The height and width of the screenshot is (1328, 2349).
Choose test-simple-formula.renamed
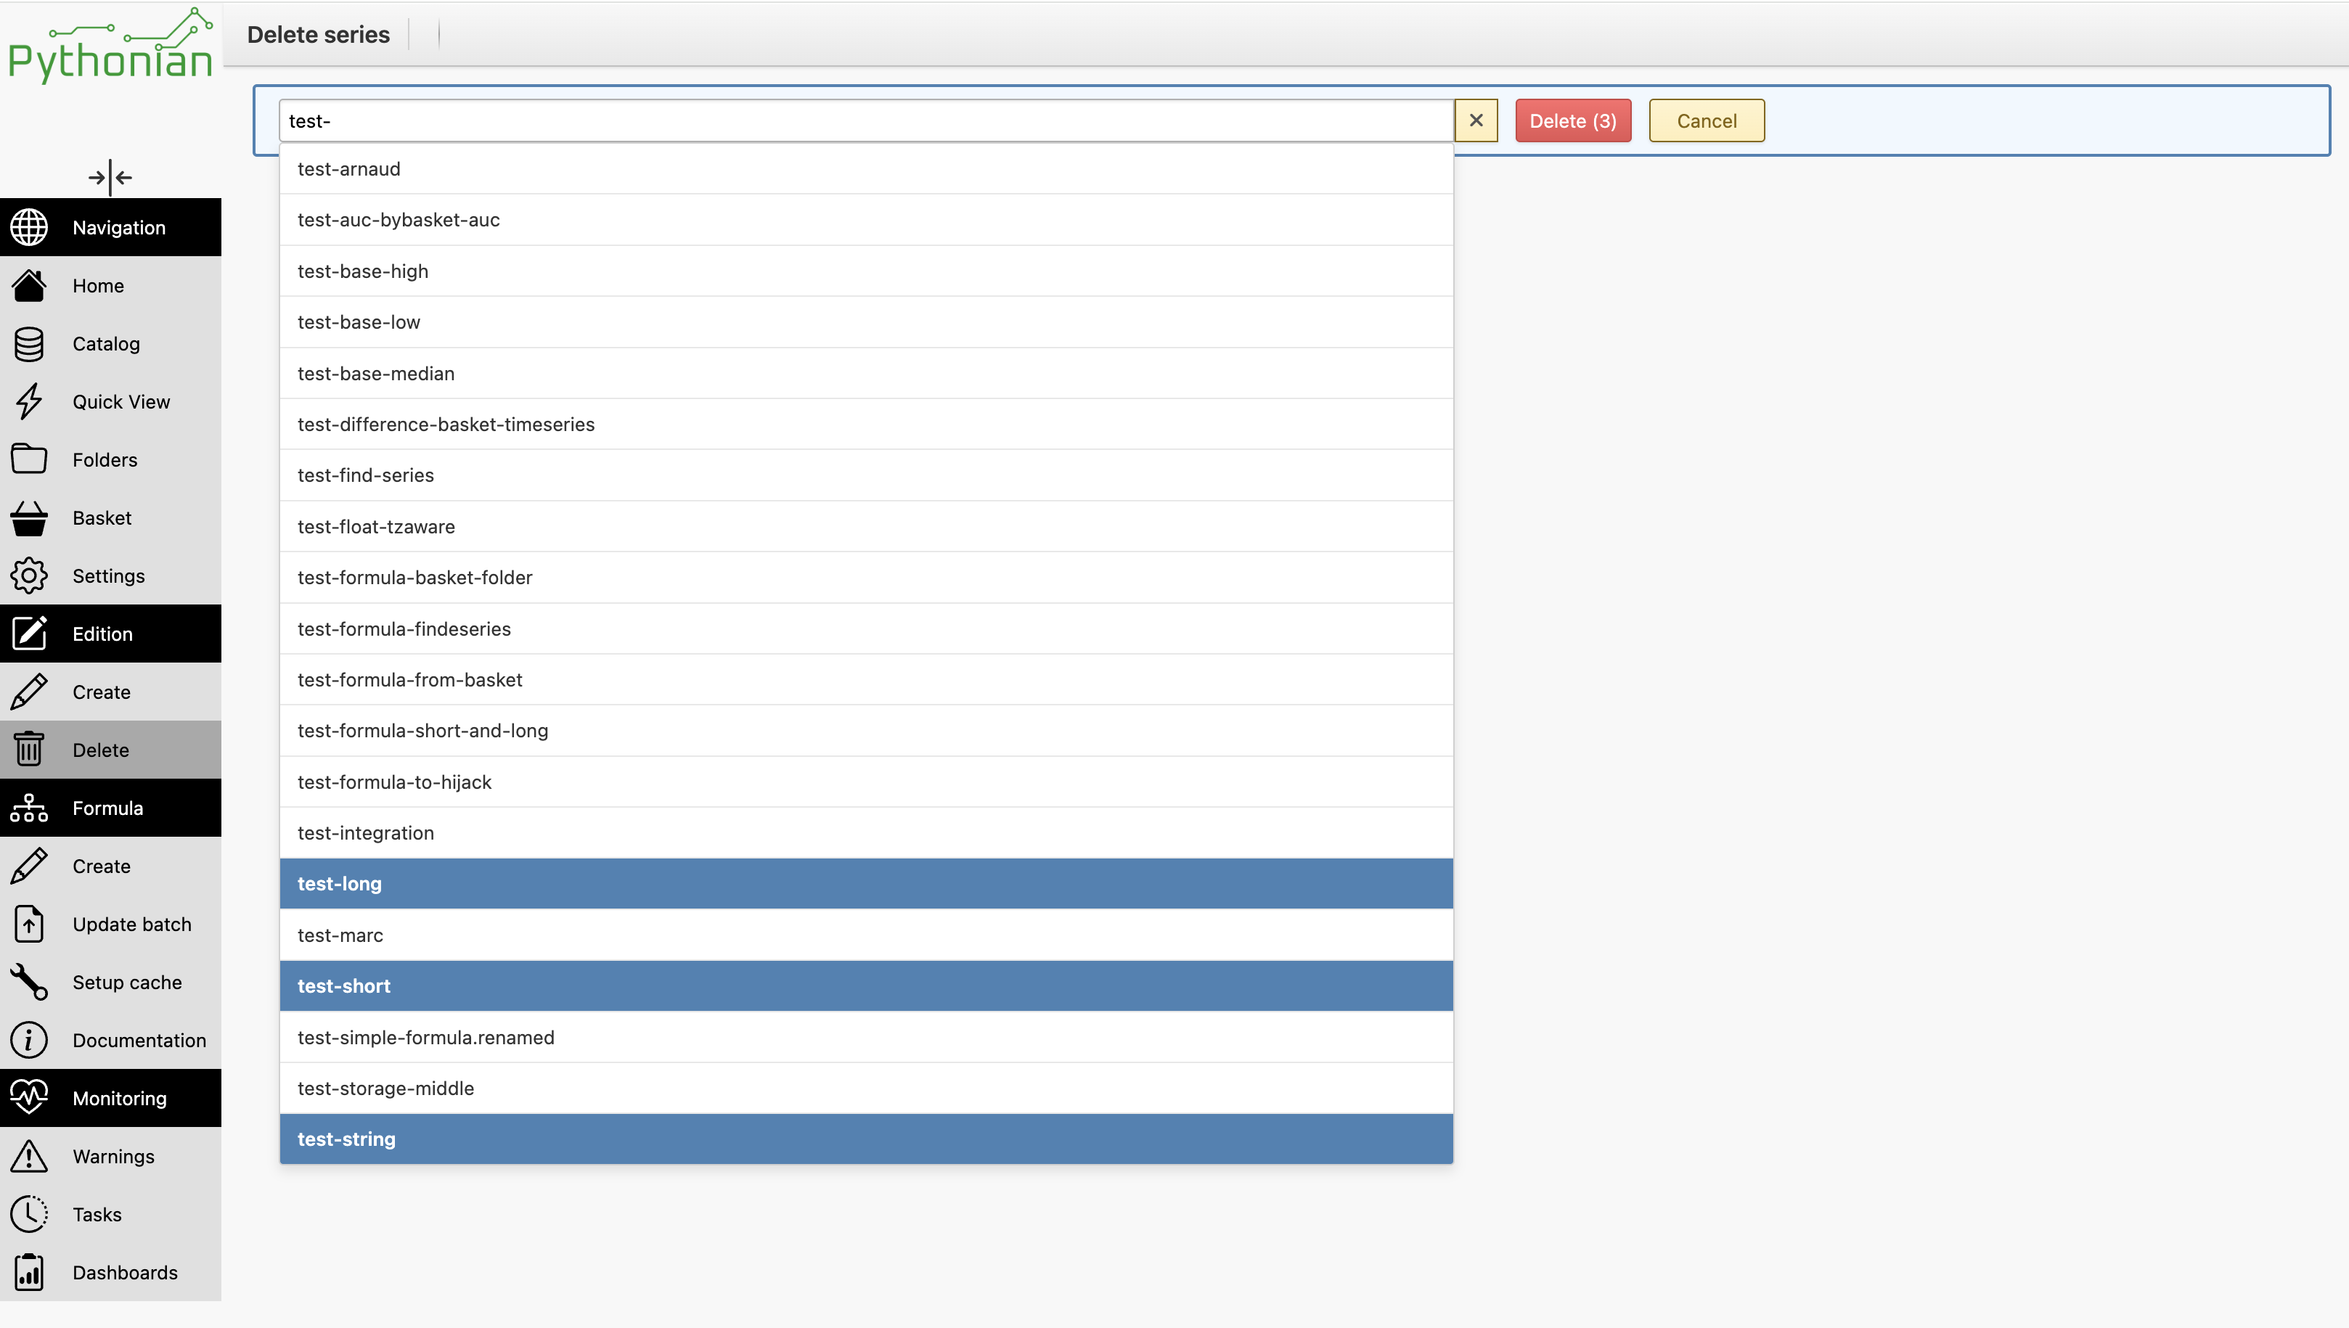(x=866, y=1037)
